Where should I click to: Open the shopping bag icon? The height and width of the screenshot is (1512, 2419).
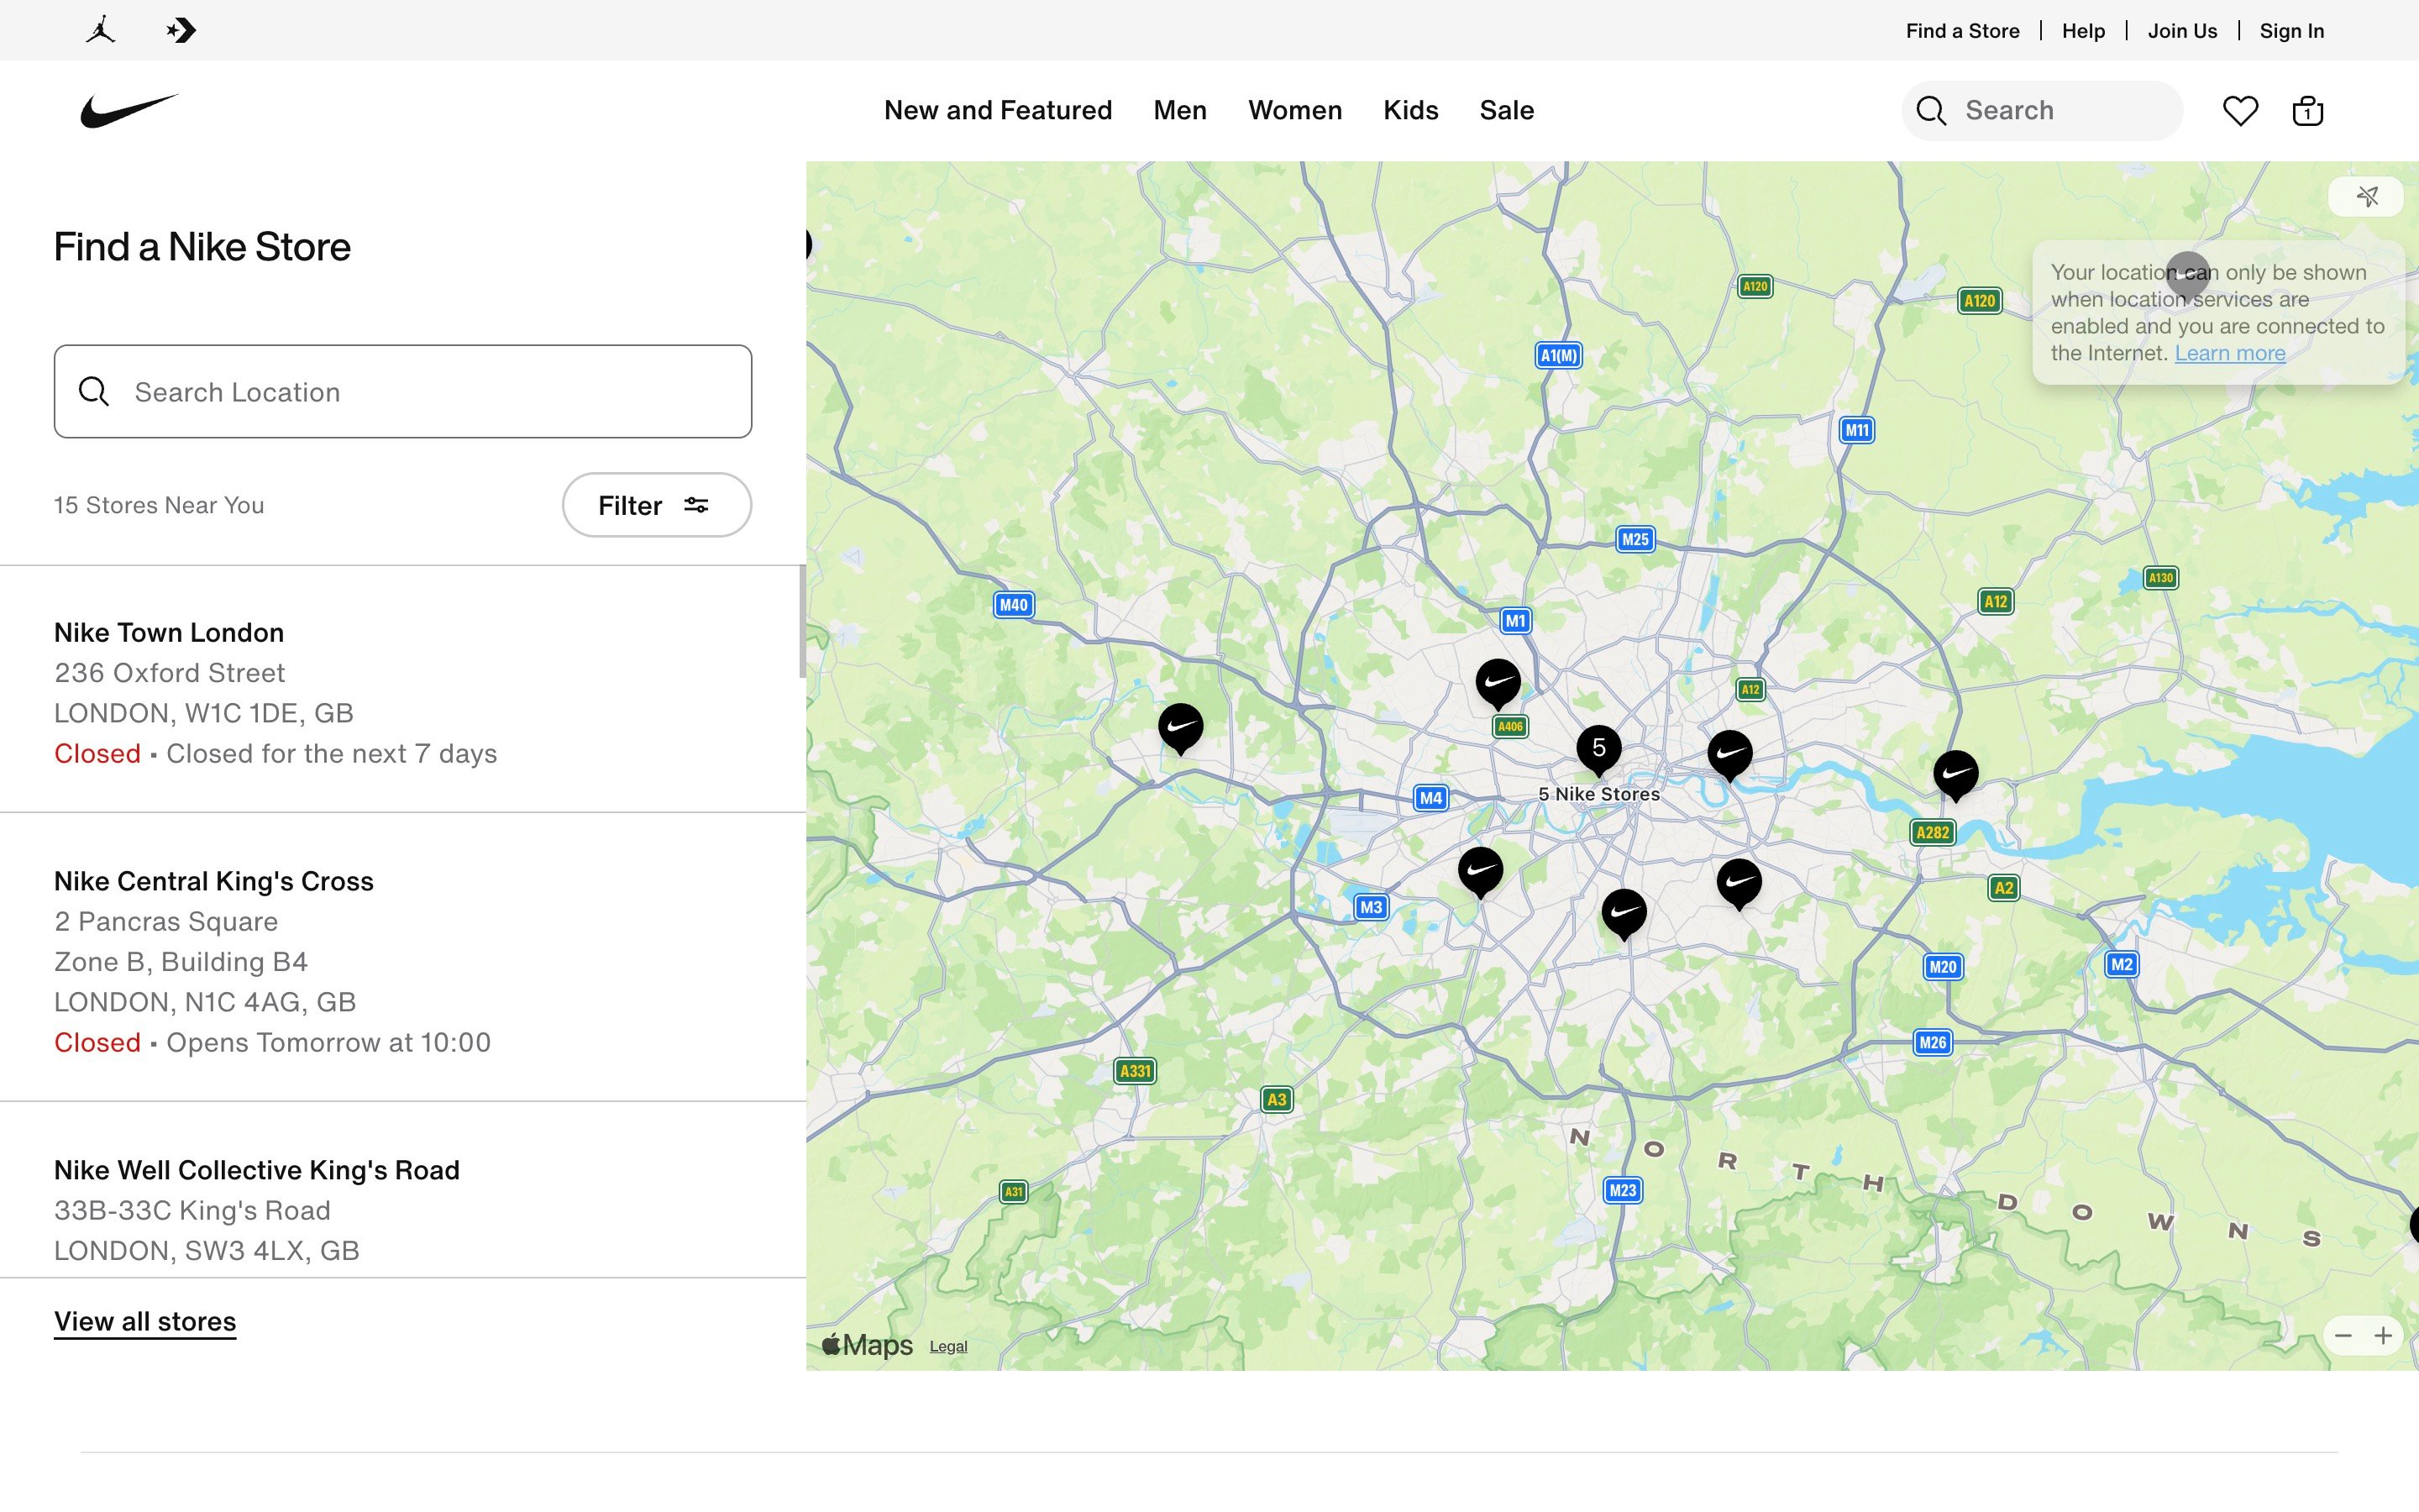pos(2306,110)
